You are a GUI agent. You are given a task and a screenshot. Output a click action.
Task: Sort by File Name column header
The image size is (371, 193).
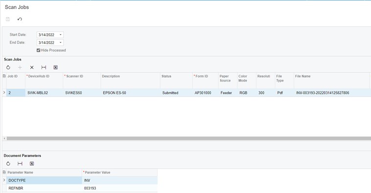tap(331, 81)
